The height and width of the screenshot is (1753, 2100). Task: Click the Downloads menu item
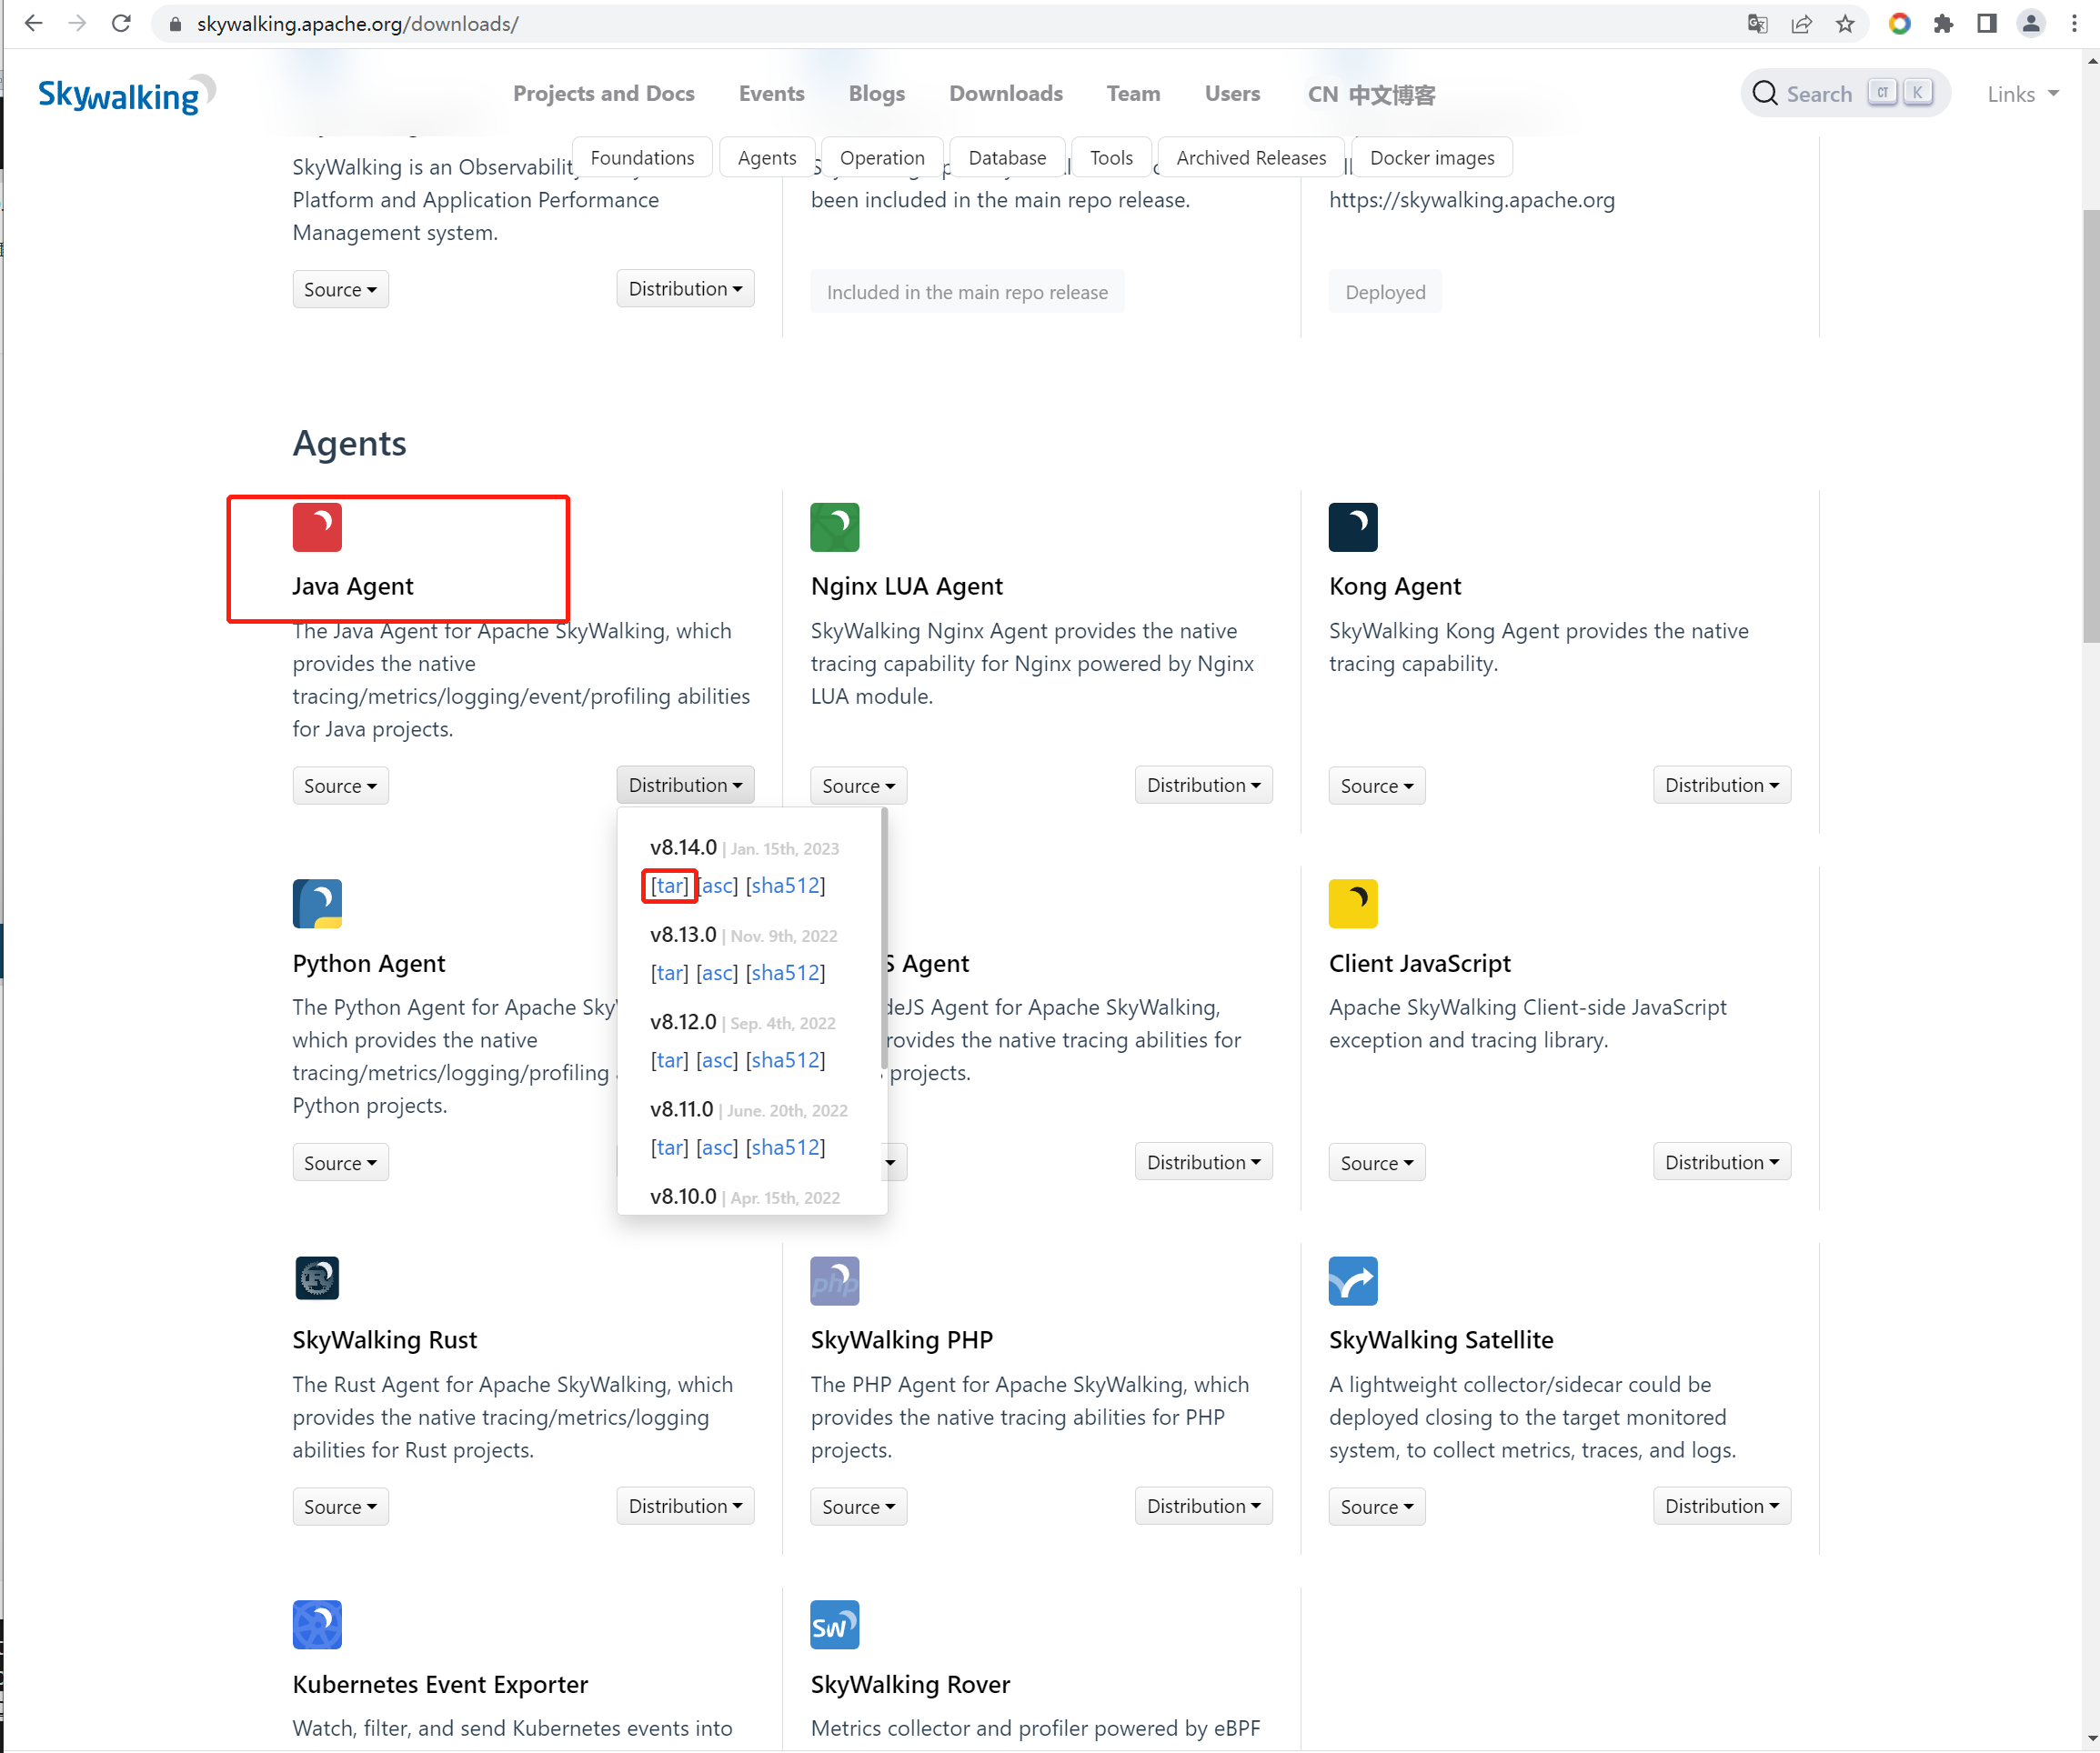[1005, 95]
